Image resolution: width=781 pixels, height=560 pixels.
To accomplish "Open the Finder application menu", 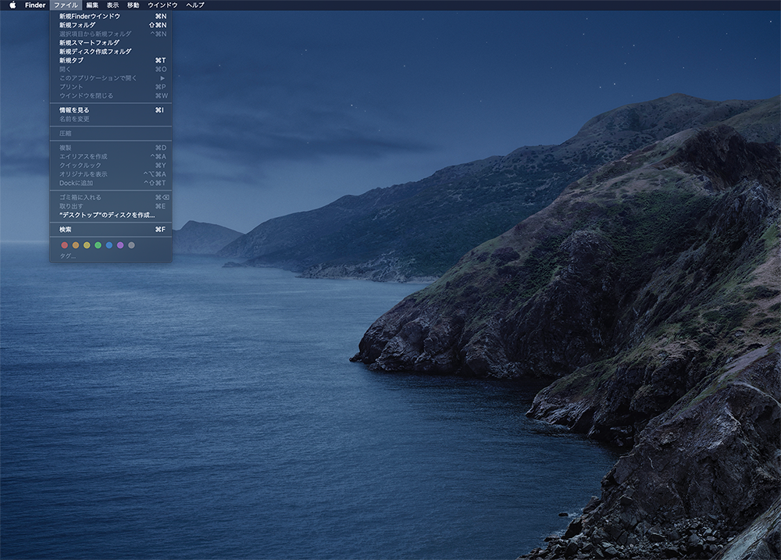I will (x=35, y=5).
